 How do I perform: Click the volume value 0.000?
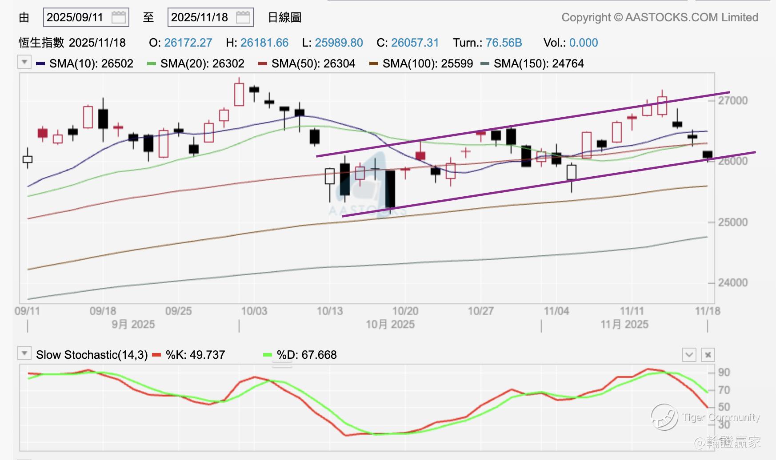pyautogui.click(x=584, y=43)
